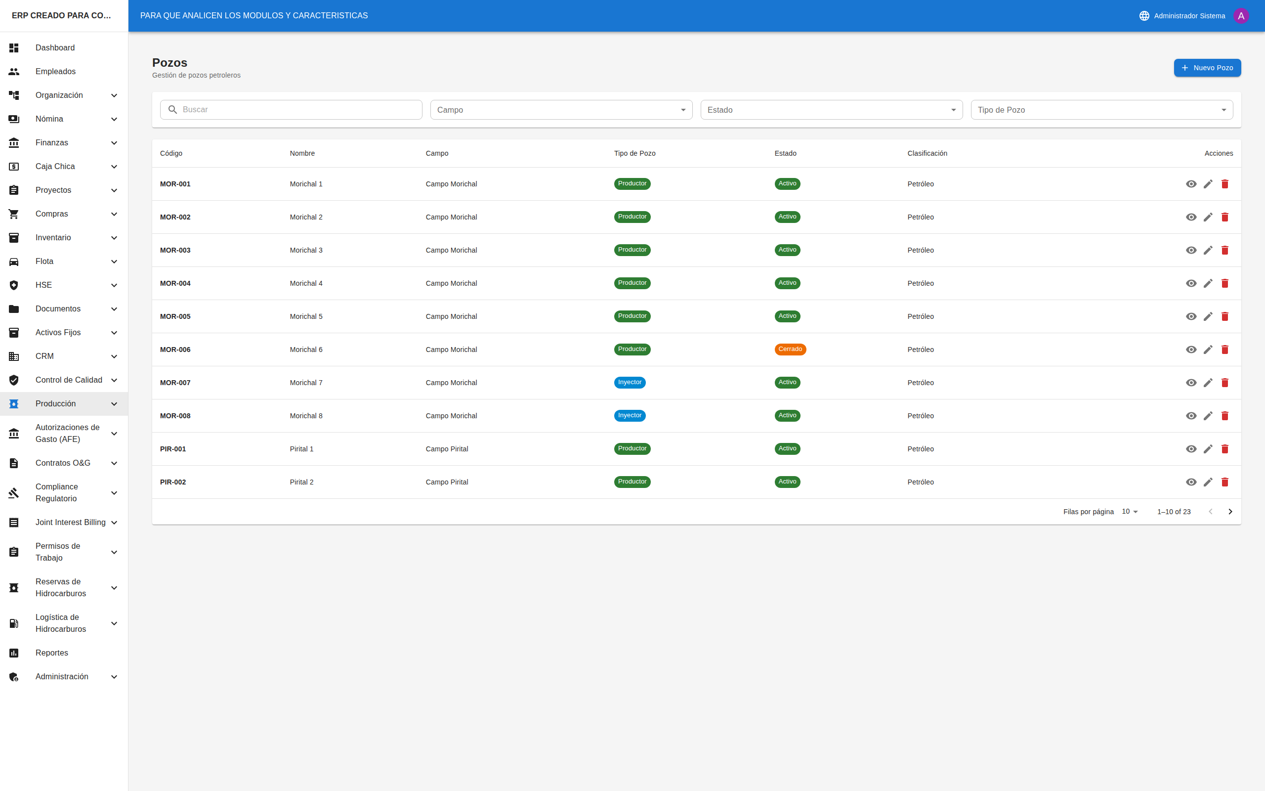The width and height of the screenshot is (1265, 791).
Task: View details of MOR-001 via eye icon
Action: point(1191,183)
